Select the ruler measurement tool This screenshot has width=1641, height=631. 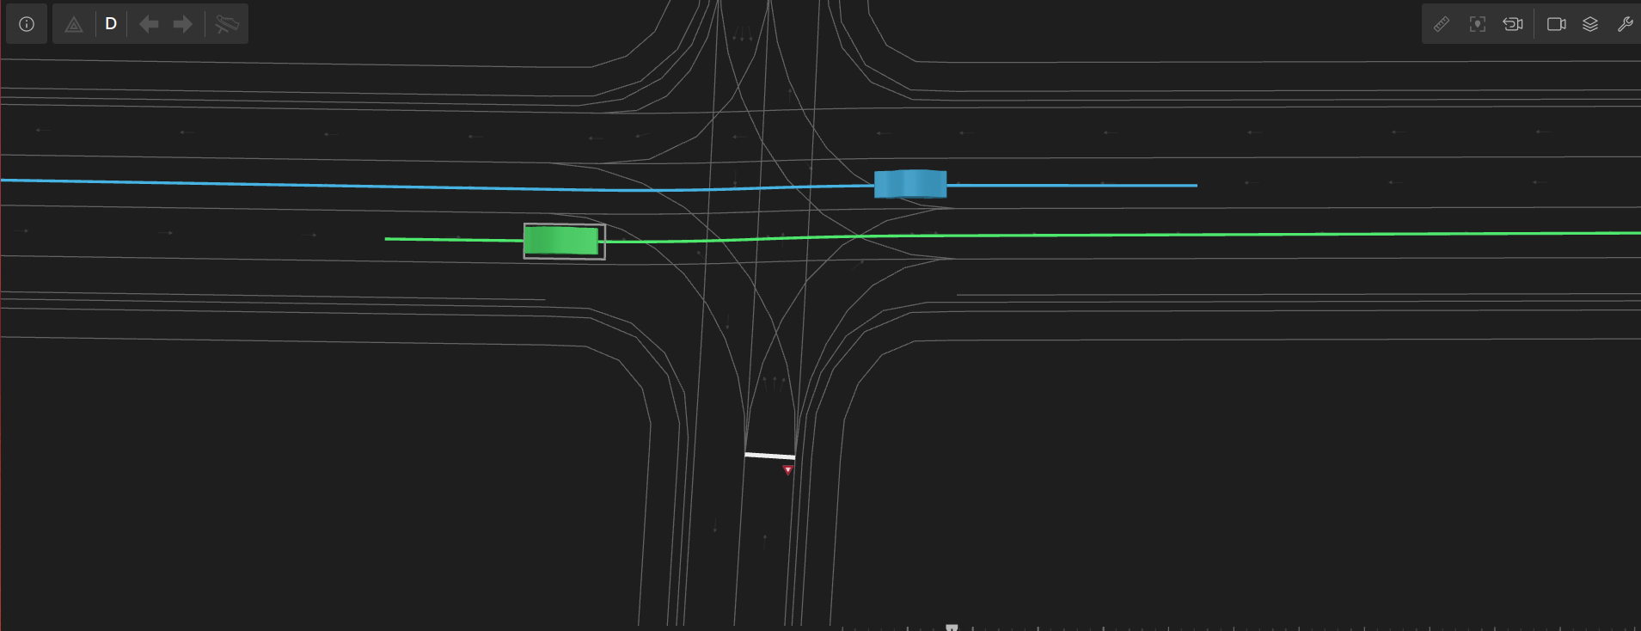click(1442, 24)
